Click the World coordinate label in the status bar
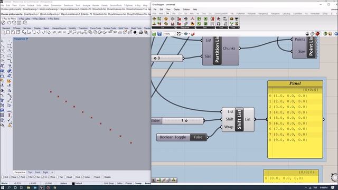 point(4,183)
